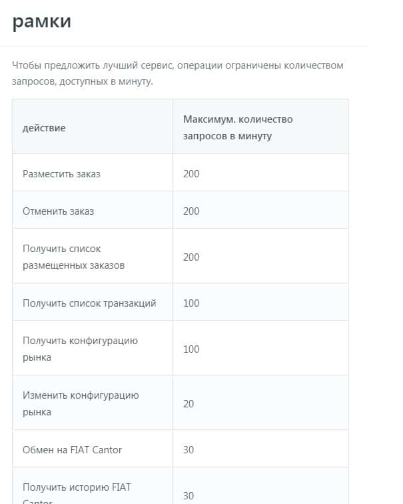The width and height of the screenshot is (403, 504).
Task: Click the 100 value for "Получить конфигурацию рынка"
Action: [x=191, y=349]
